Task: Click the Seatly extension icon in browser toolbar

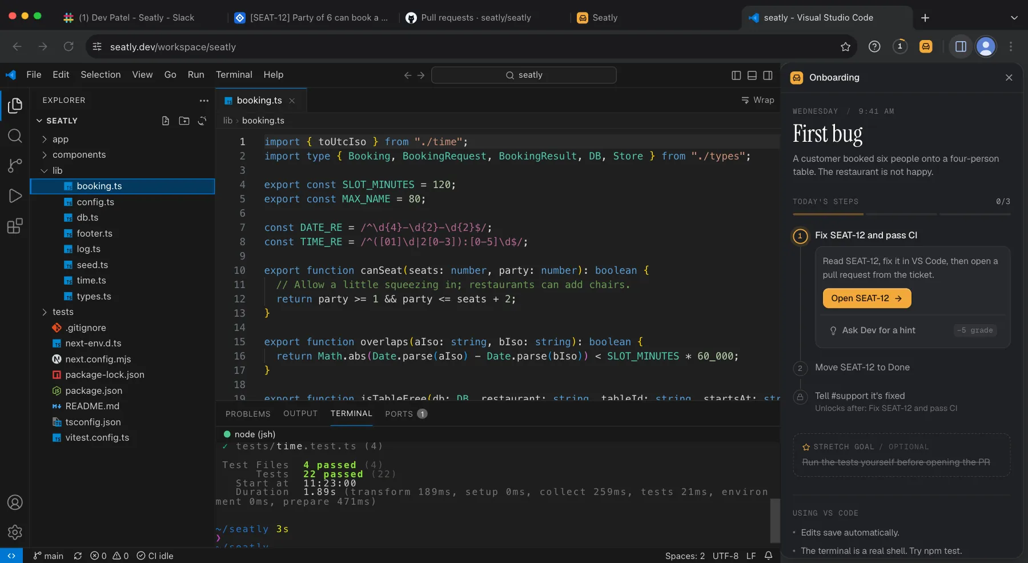Action: coord(926,47)
